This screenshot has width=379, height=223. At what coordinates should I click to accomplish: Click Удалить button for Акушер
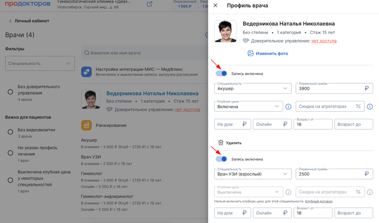coord(230,143)
